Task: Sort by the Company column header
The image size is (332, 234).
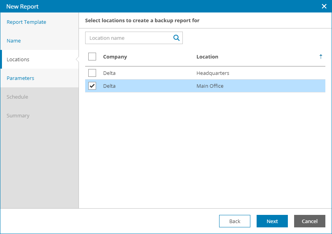Action: tap(115, 57)
